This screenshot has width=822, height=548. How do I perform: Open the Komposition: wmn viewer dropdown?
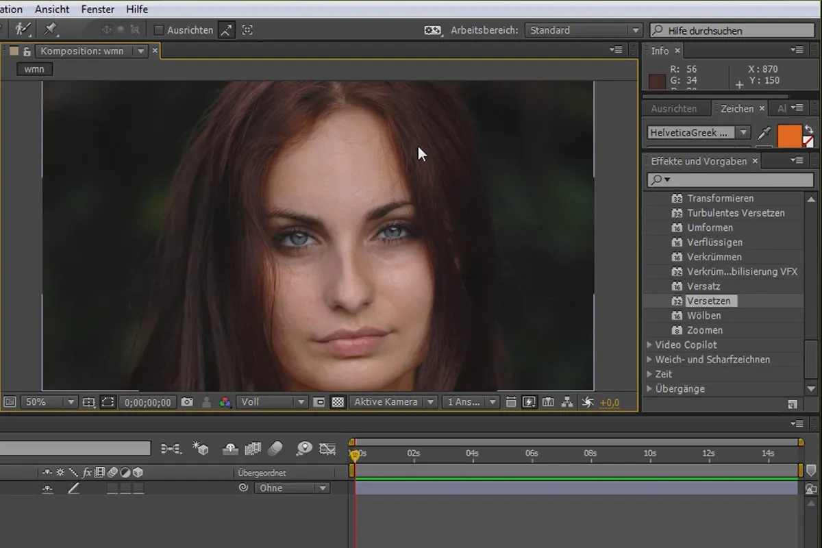[92, 51]
